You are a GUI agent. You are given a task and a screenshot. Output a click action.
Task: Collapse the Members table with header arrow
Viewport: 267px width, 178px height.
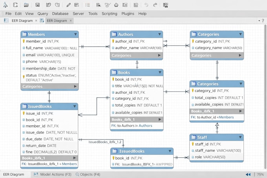75,34
